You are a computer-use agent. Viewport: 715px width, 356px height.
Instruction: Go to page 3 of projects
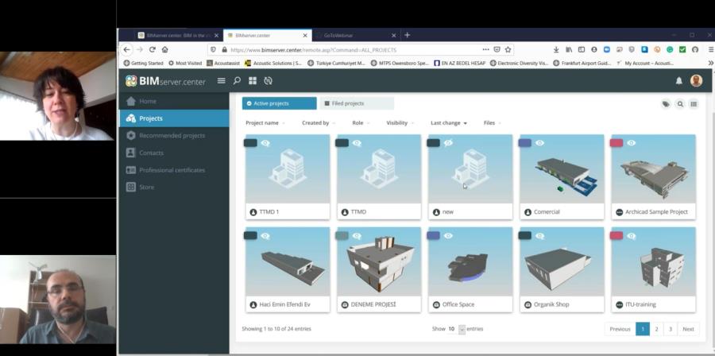[671, 329]
